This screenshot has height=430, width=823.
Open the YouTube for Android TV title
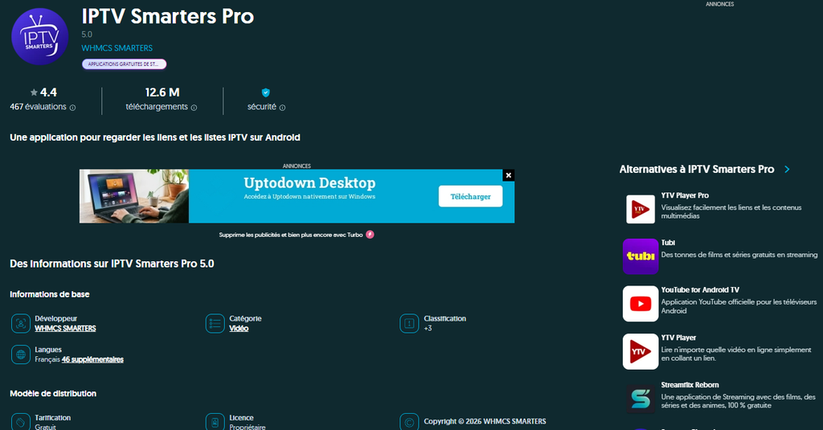(700, 290)
